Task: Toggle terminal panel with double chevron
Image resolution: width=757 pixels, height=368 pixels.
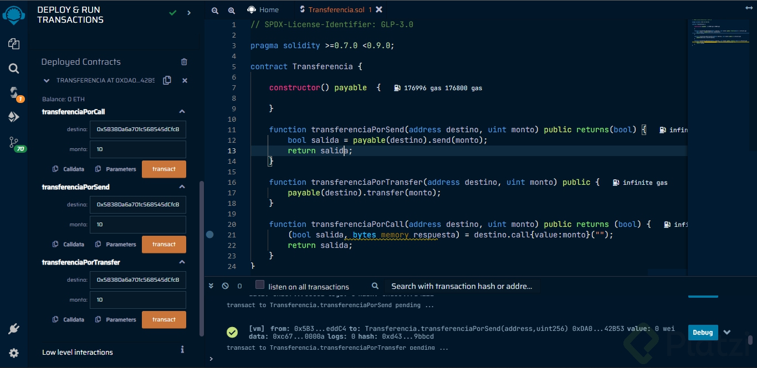Action: click(211, 286)
